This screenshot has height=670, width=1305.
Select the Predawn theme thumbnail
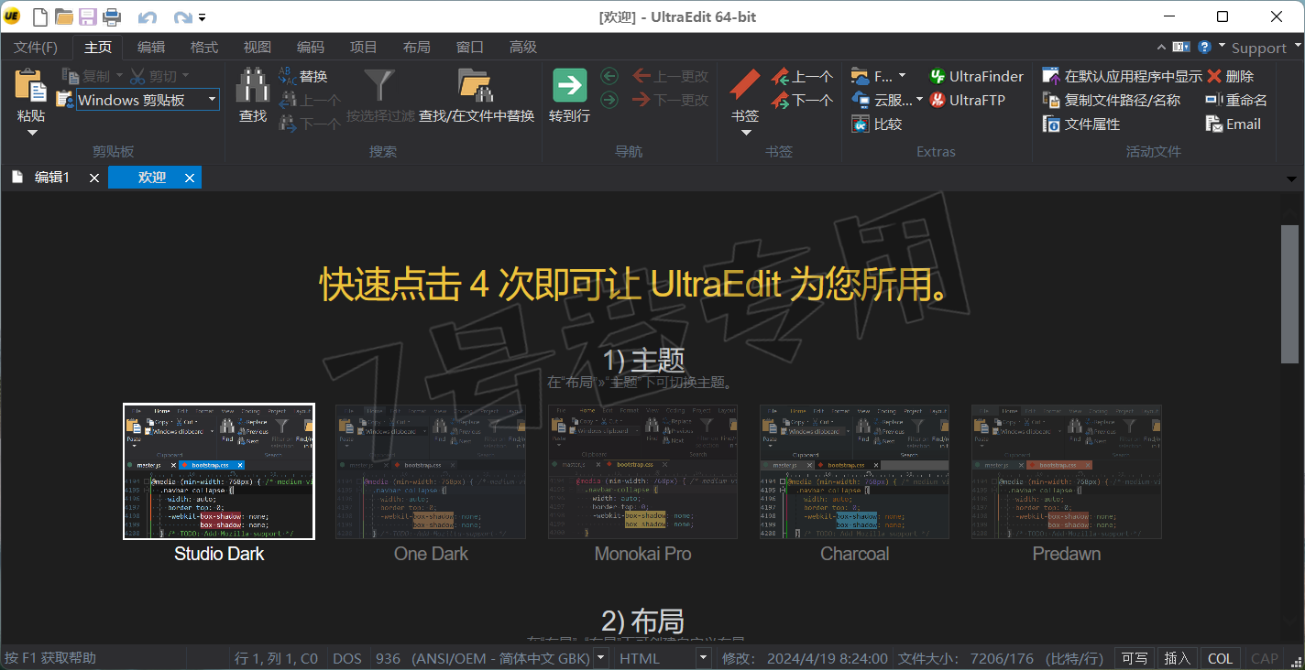point(1067,471)
